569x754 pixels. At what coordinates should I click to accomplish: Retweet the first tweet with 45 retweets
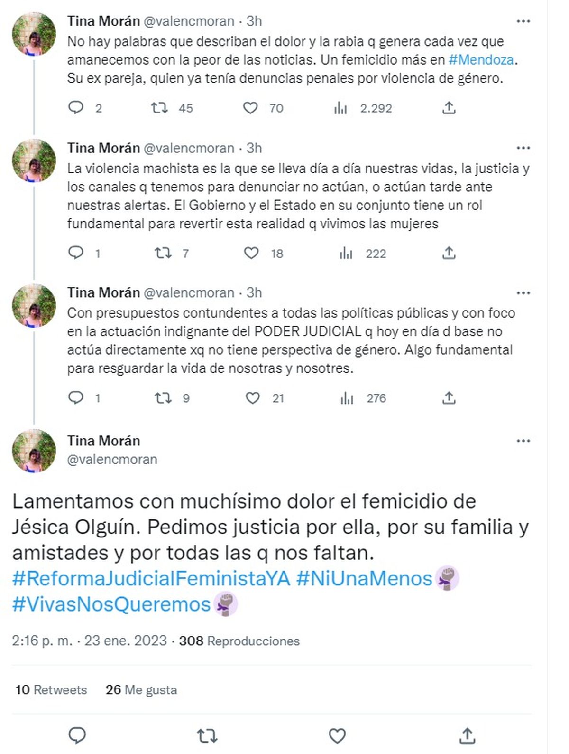pyautogui.click(x=159, y=108)
